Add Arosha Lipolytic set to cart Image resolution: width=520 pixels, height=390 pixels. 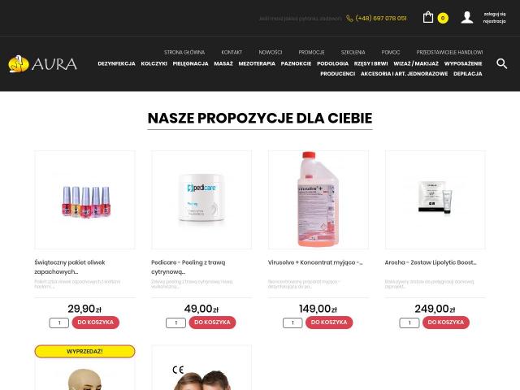[446, 323]
